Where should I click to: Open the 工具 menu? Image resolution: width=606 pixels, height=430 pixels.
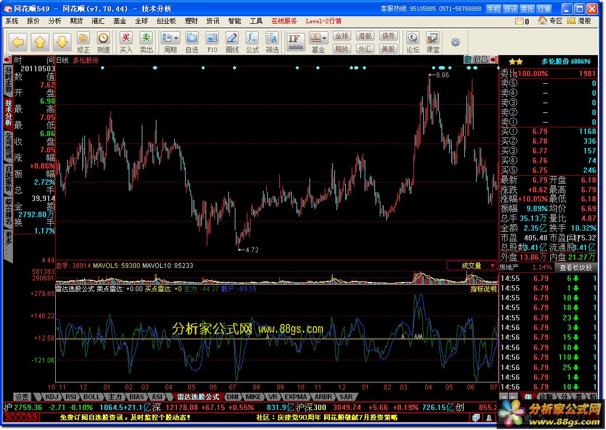coord(256,21)
